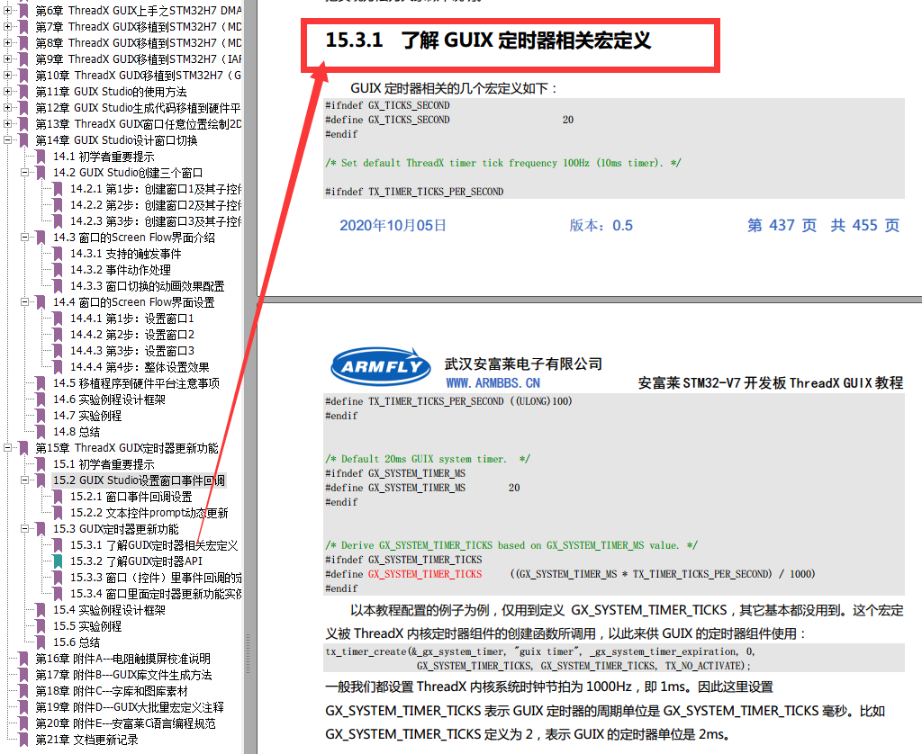The height and width of the screenshot is (754, 922).
Task: Click bookmark icon next to 14.5 移植程序到硬件平台
Action: 41,383
